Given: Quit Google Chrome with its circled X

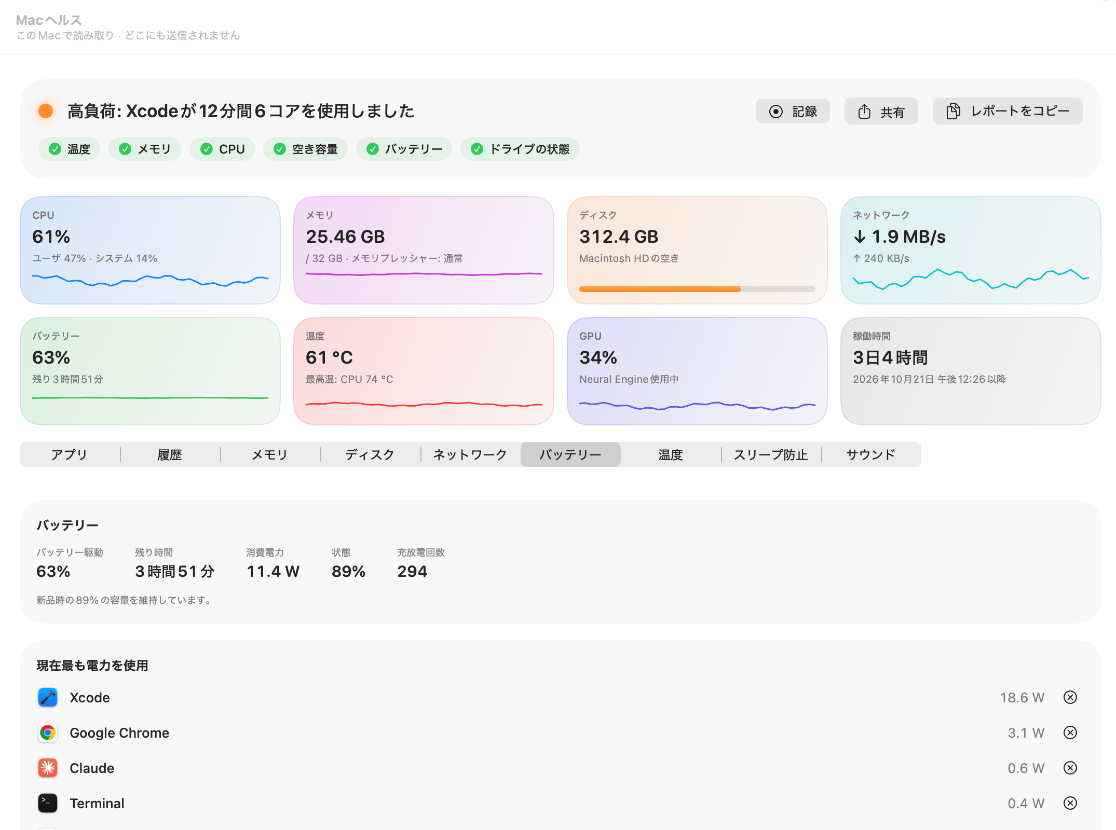Looking at the screenshot, I should [x=1070, y=732].
